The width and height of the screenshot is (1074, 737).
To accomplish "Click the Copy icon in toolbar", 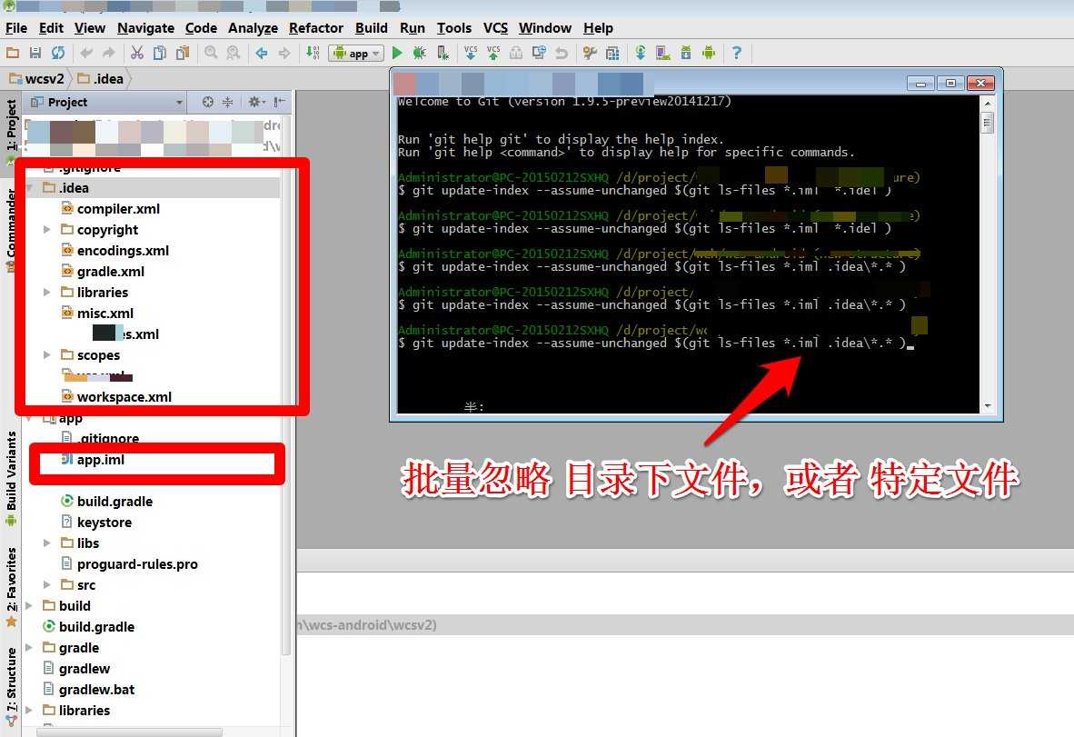I will tap(160, 53).
